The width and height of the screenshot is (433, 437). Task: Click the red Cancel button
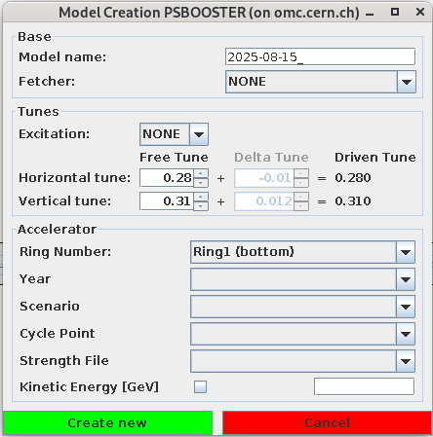pyautogui.click(x=327, y=423)
